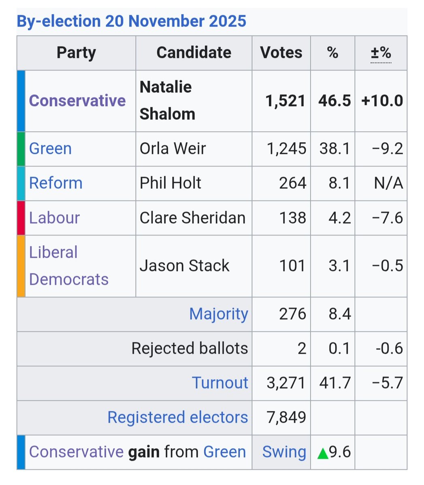Follow the Green party link in the Orla Weir row

(x=50, y=148)
